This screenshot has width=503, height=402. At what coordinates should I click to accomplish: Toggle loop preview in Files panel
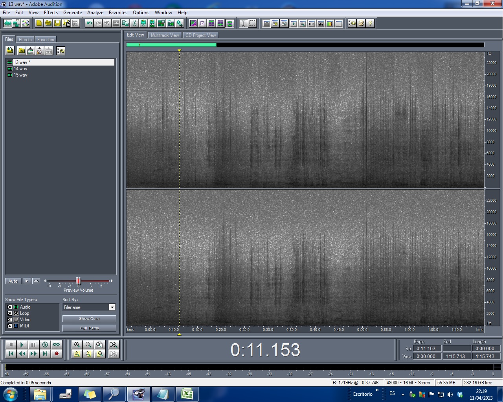point(36,281)
